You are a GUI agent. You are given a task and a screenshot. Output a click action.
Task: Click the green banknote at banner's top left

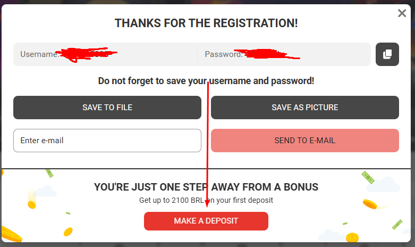coord(49,172)
